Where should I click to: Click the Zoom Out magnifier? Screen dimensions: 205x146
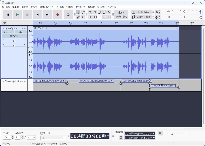tap(95, 12)
